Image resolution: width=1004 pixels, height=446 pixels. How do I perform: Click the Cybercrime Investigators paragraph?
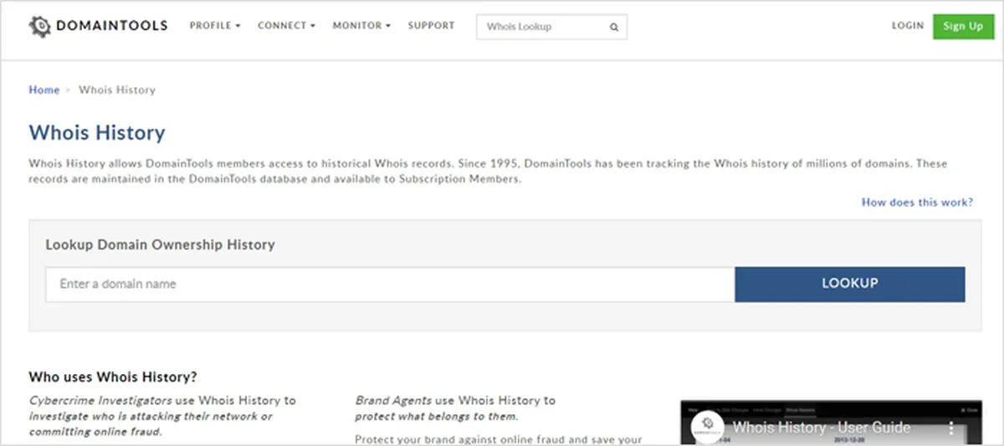click(x=162, y=417)
